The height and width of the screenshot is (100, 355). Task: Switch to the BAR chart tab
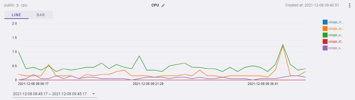(41, 15)
